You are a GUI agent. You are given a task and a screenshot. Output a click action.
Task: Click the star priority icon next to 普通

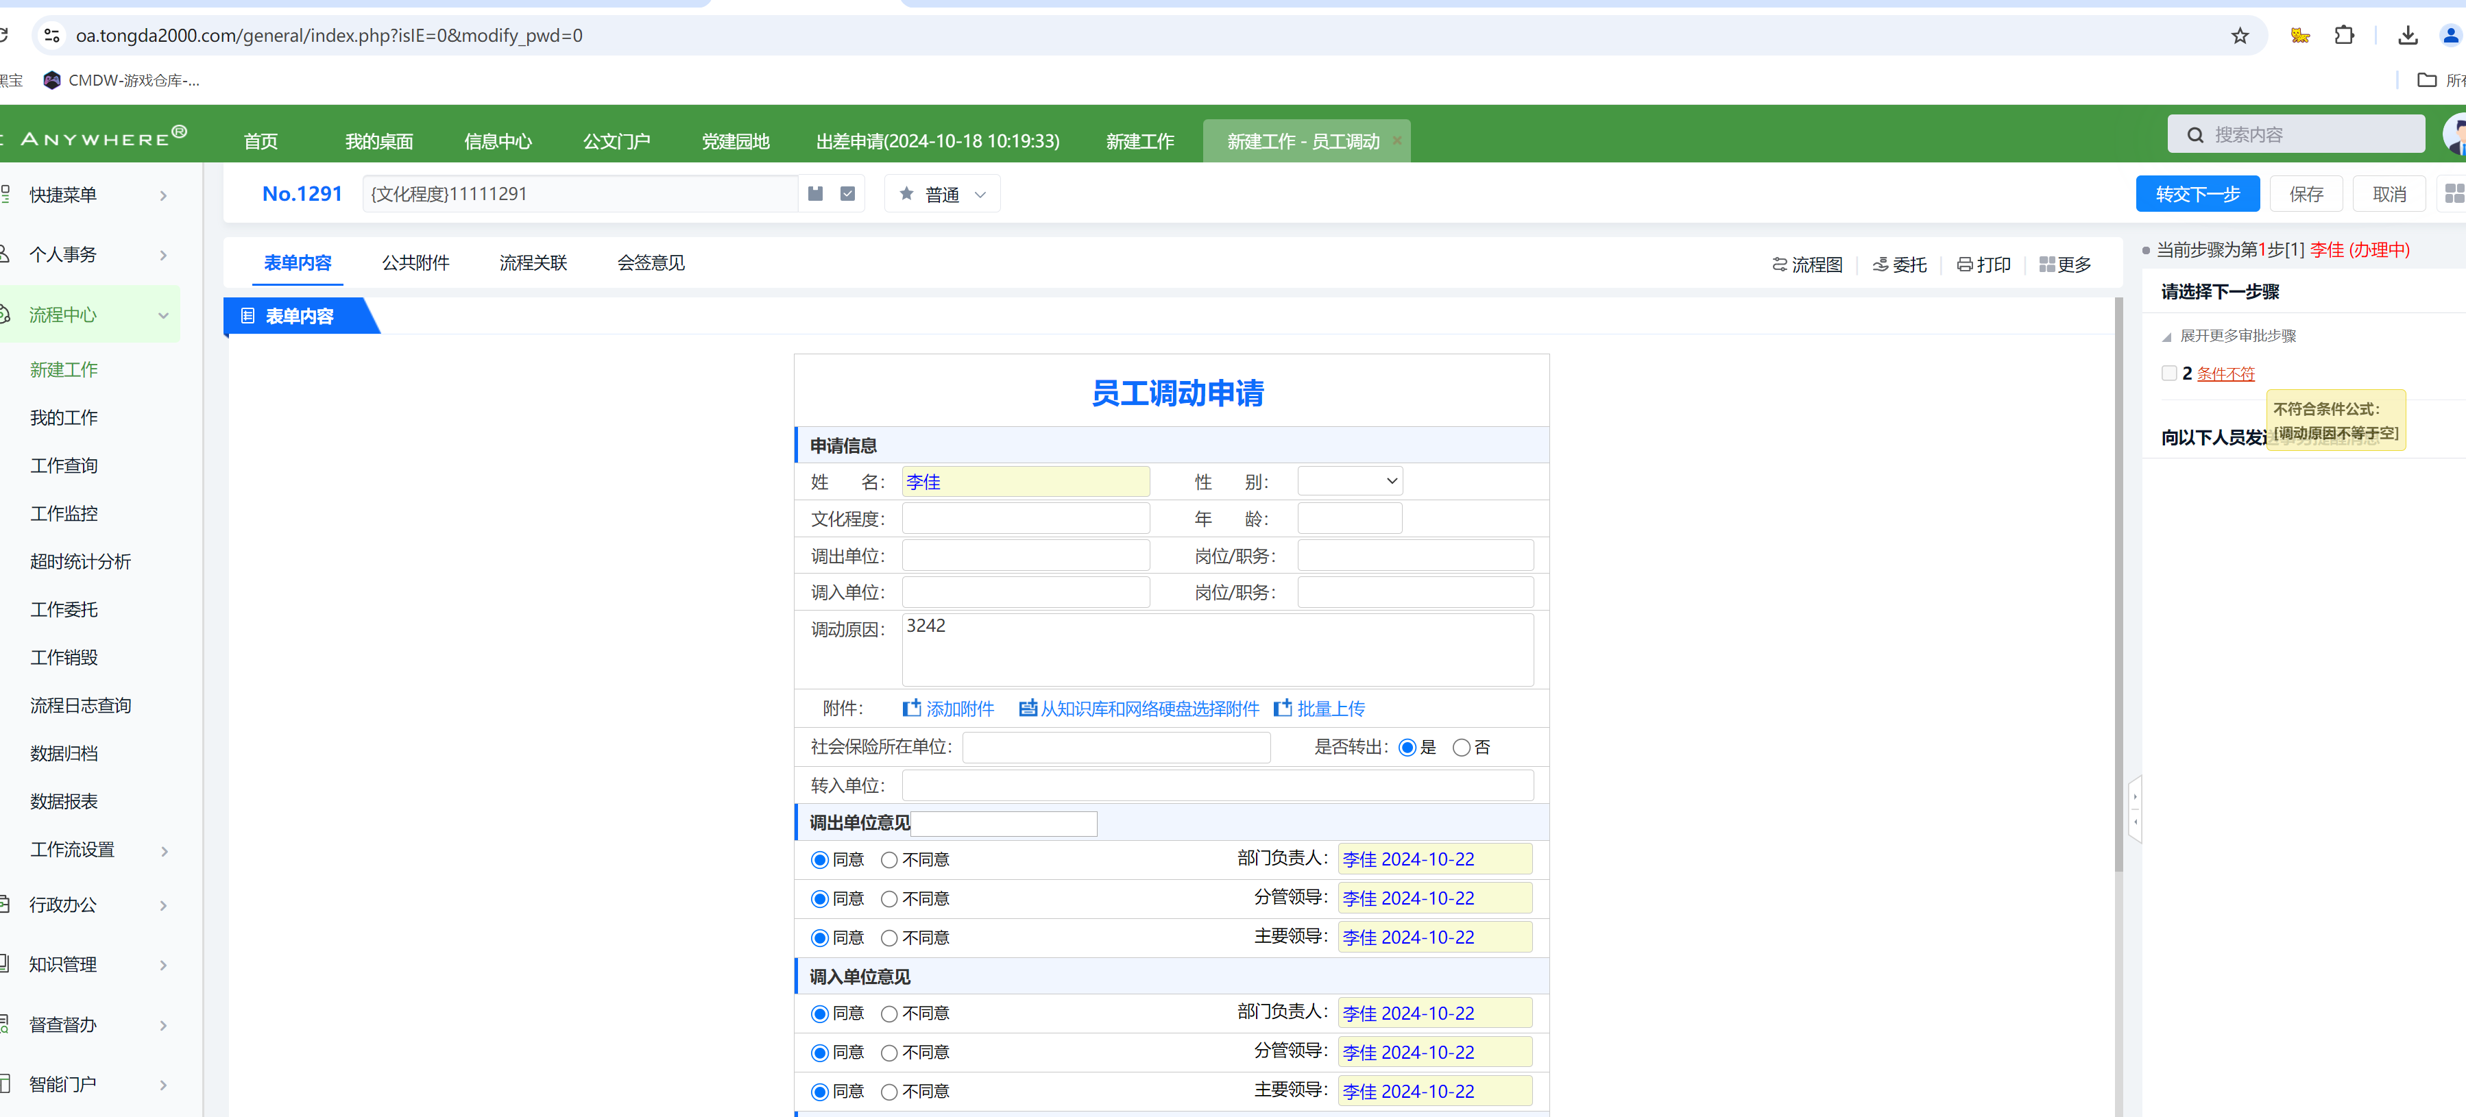click(x=906, y=193)
